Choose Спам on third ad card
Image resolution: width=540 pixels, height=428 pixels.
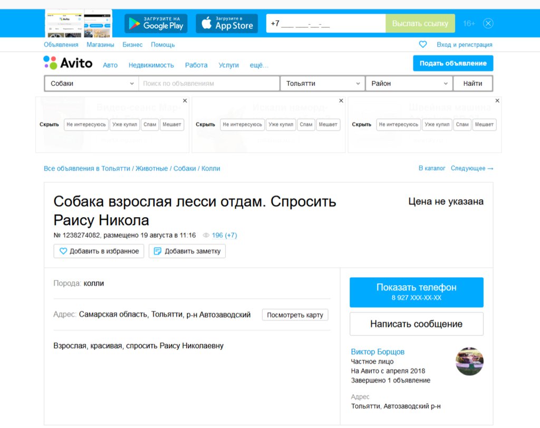click(x=462, y=124)
